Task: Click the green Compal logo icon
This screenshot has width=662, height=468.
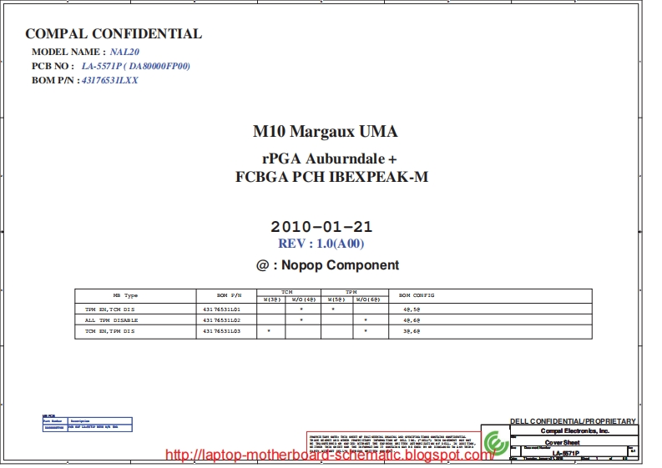Action: (x=496, y=441)
